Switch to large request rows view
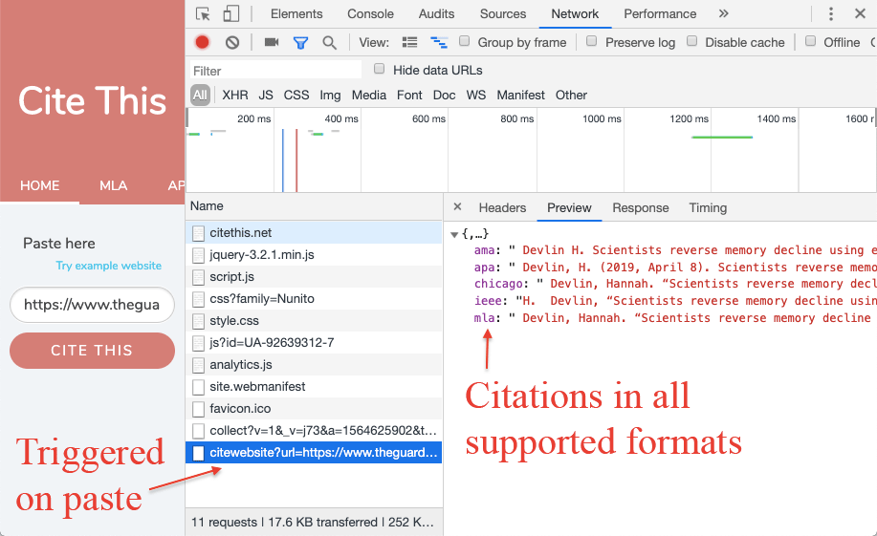This screenshot has height=536, width=877. 410,42
